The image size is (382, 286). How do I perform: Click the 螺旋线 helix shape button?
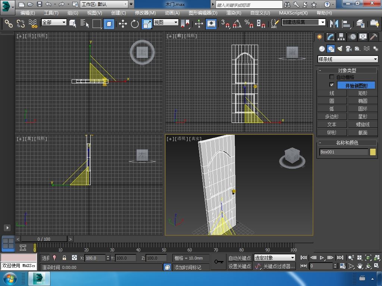coord(363,124)
